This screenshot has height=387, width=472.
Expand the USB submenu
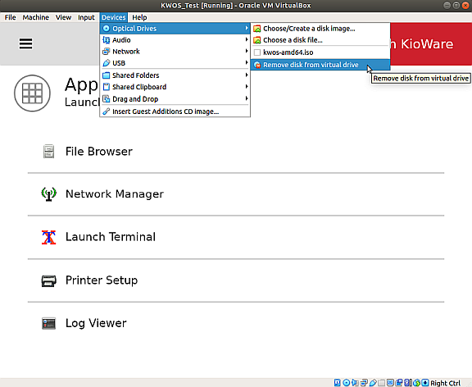pos(175,63)
